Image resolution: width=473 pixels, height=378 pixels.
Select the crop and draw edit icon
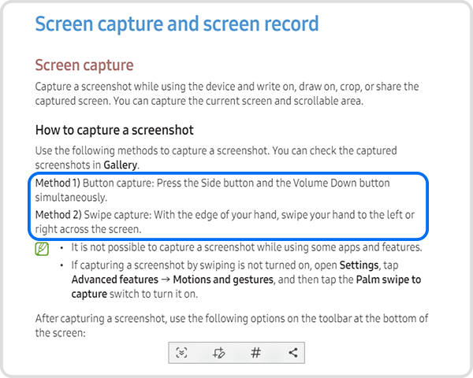(x=219, y=353)
